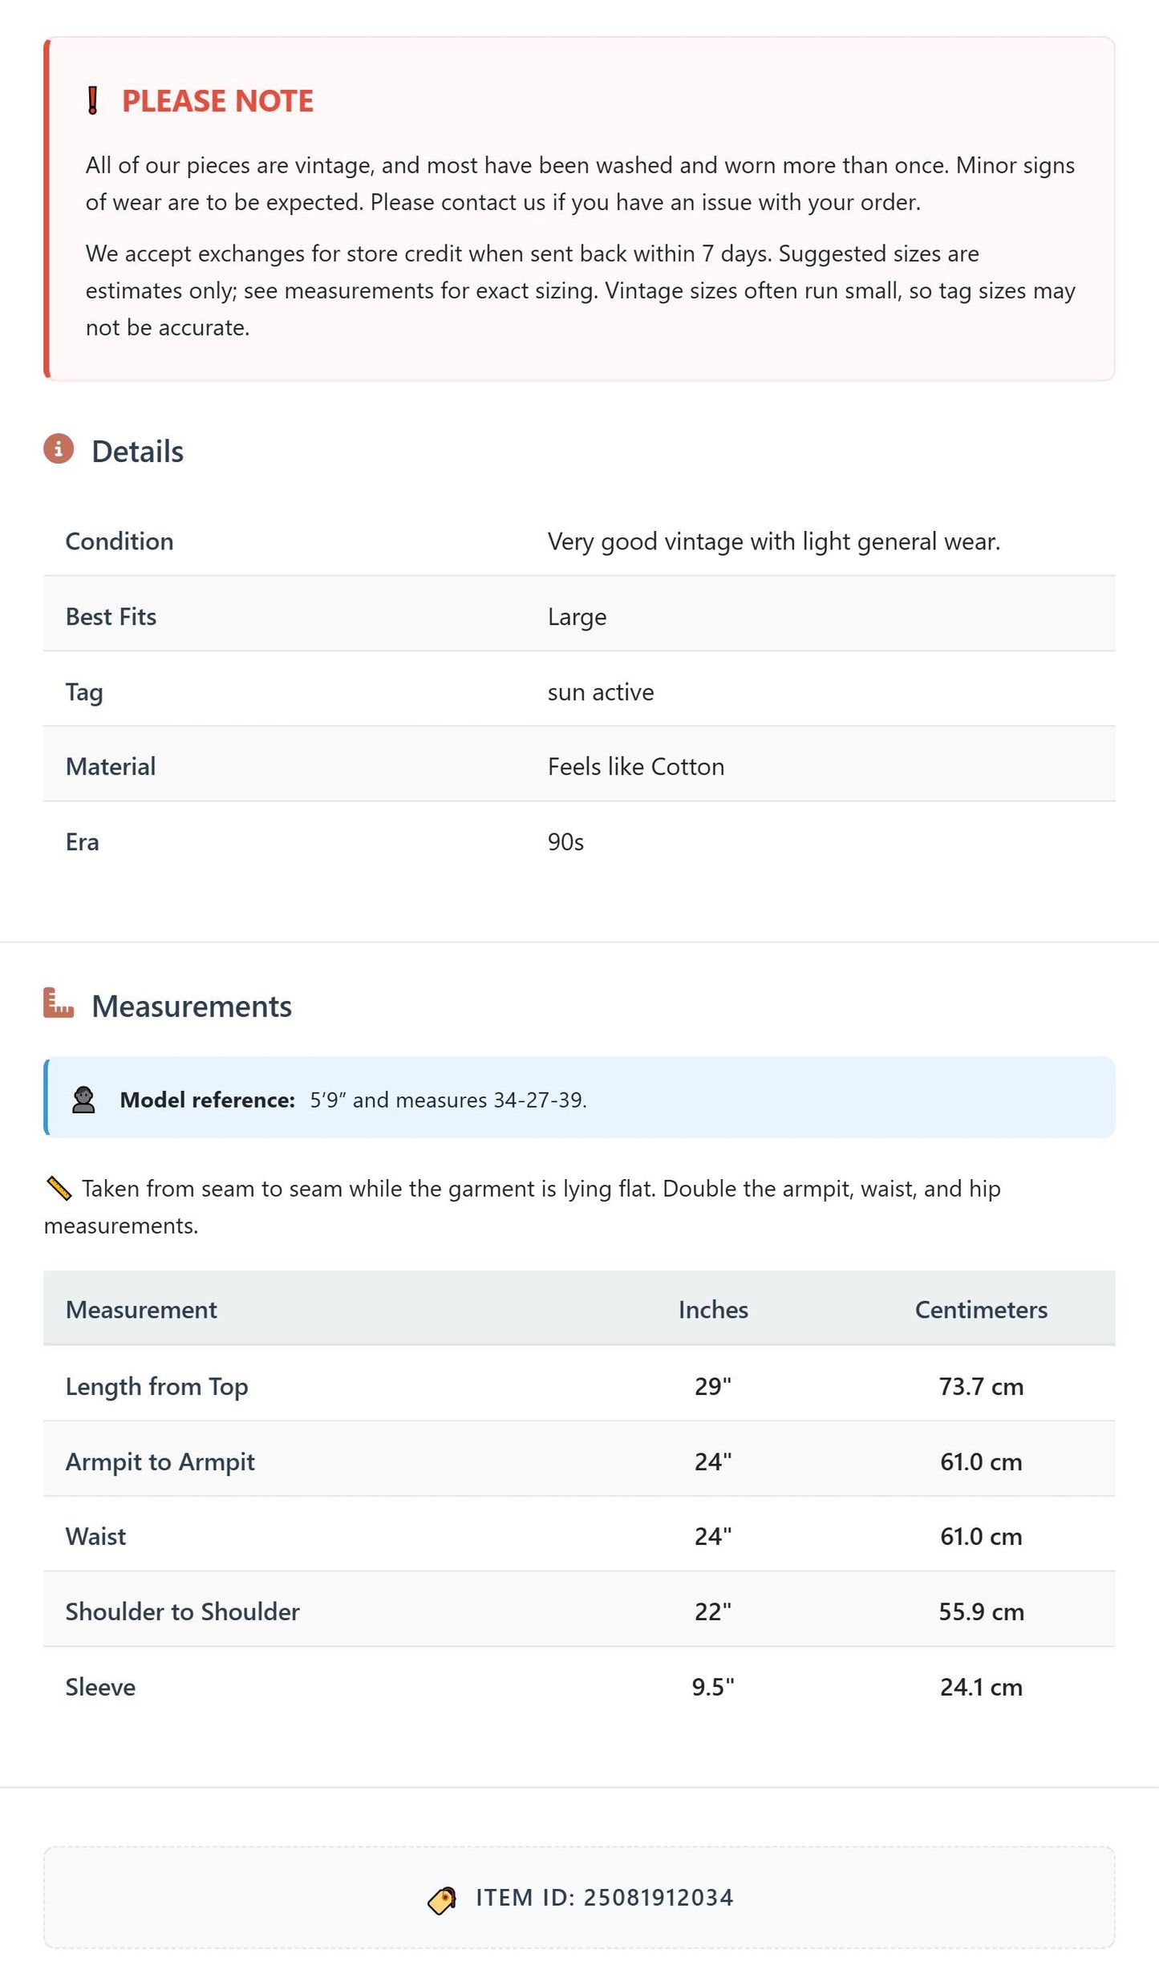Click the model reference person icon

click(83, 1100)
